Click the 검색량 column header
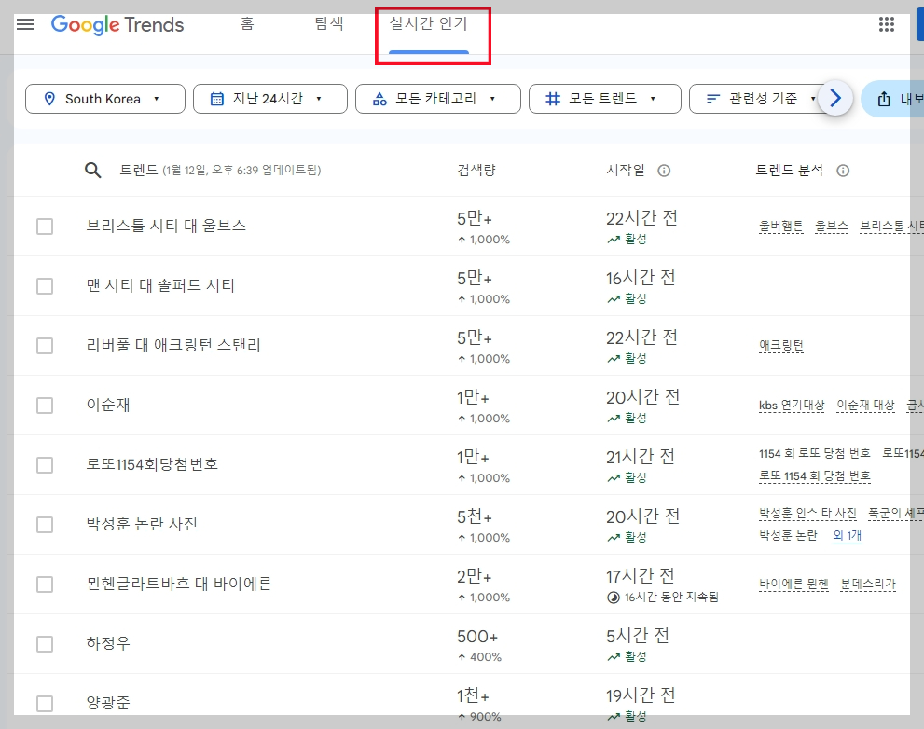 pos(476,171)
